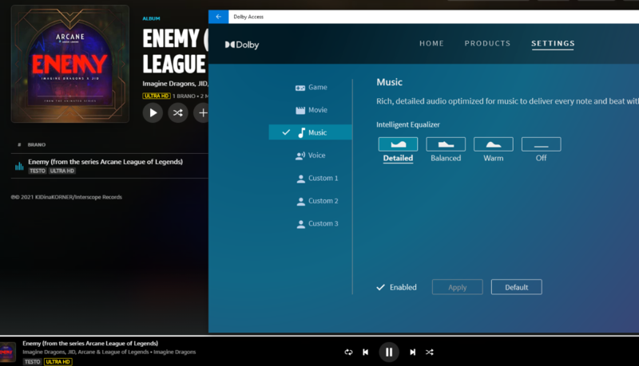Viewport: 639px width, 366px height.
Task: Toggle the Enabled checkbox
Action: (x=381, y=287)
